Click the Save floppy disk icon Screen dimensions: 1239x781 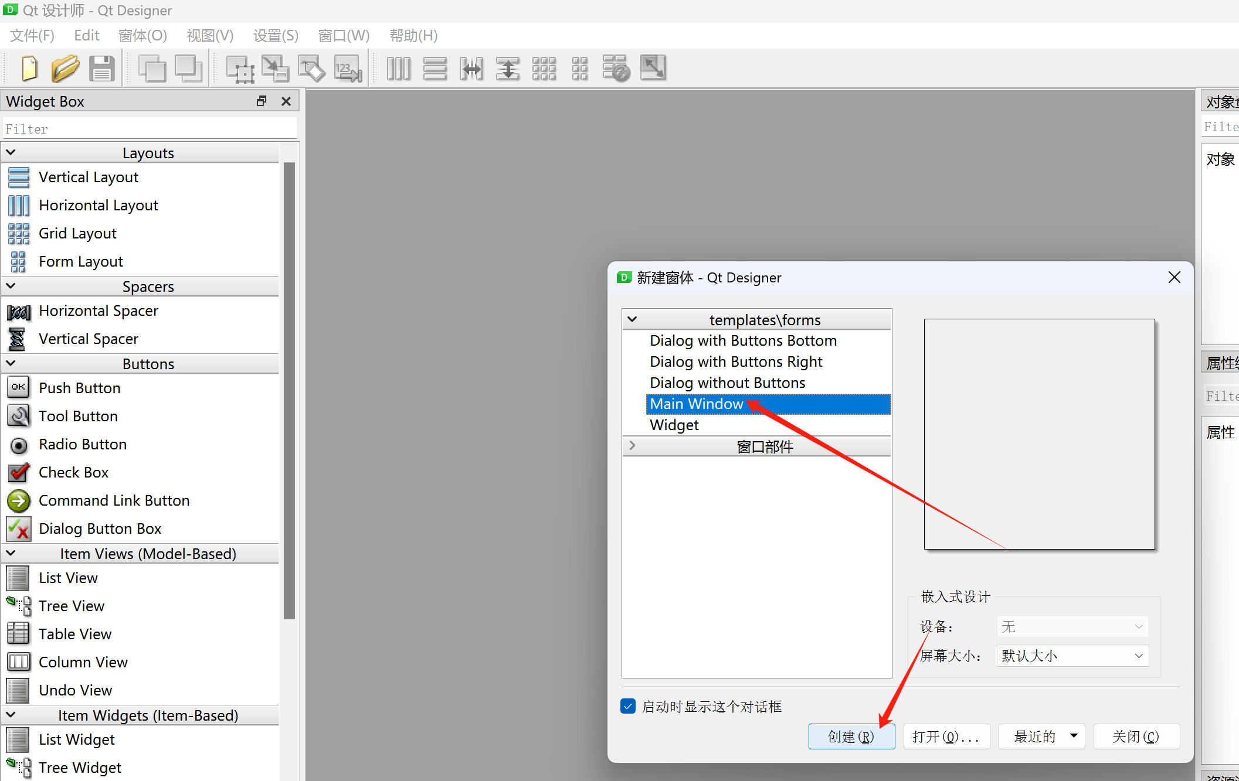tap(101, 69)
